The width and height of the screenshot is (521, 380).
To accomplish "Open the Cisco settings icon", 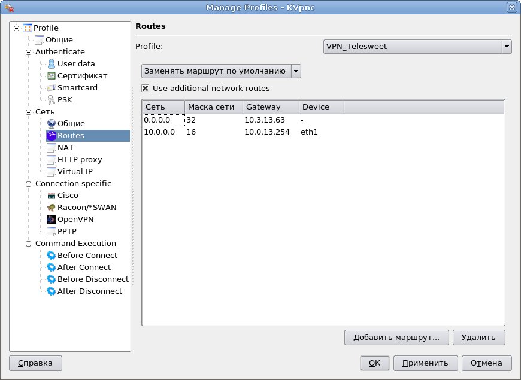I will [52, 196].
